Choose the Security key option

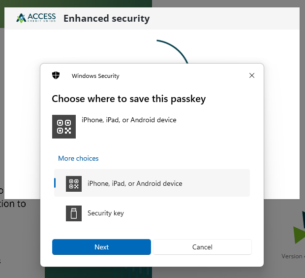(x=152, y=213)
